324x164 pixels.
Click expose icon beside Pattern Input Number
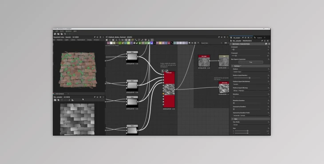click(269, 75)
